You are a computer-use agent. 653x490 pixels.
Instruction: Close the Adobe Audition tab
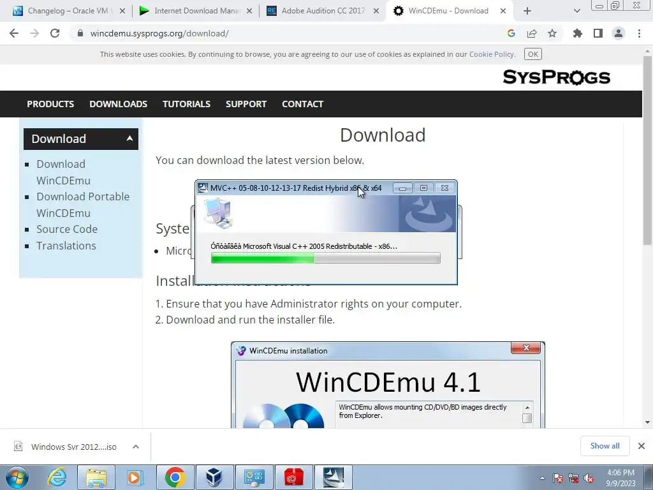pos(376,11)
